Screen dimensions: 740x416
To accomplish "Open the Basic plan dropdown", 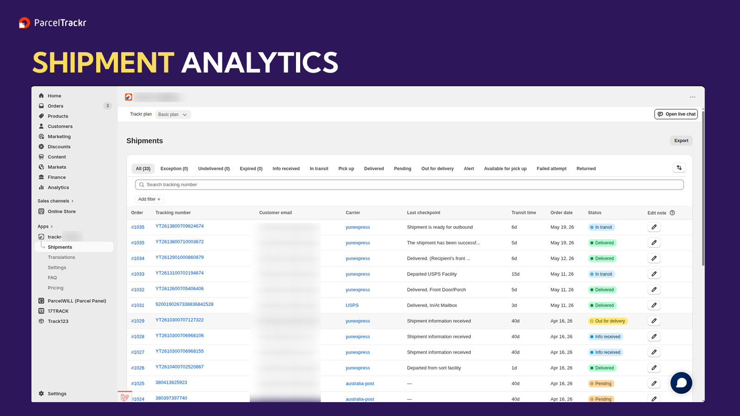I will [173, 115].
